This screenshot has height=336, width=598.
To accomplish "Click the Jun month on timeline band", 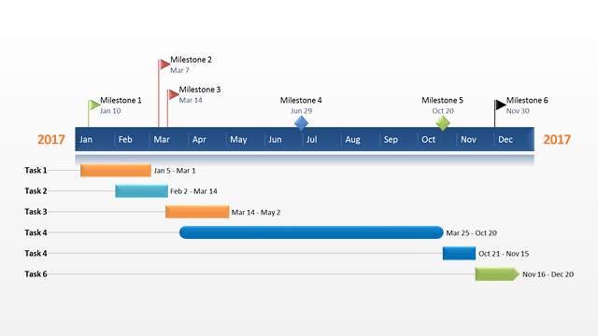I will [275, 139].
